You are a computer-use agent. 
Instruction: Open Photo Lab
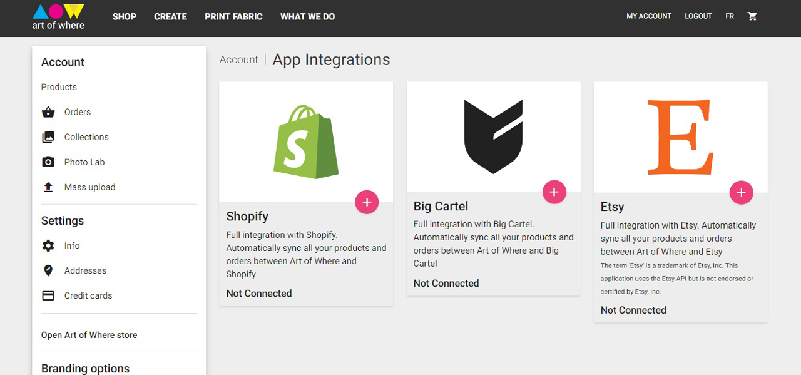click(84, 162)
